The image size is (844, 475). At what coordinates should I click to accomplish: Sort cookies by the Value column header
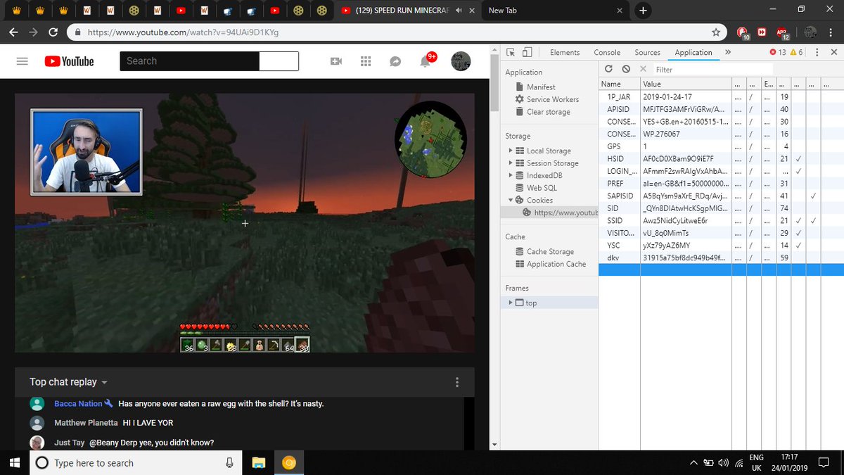(686, 84)
